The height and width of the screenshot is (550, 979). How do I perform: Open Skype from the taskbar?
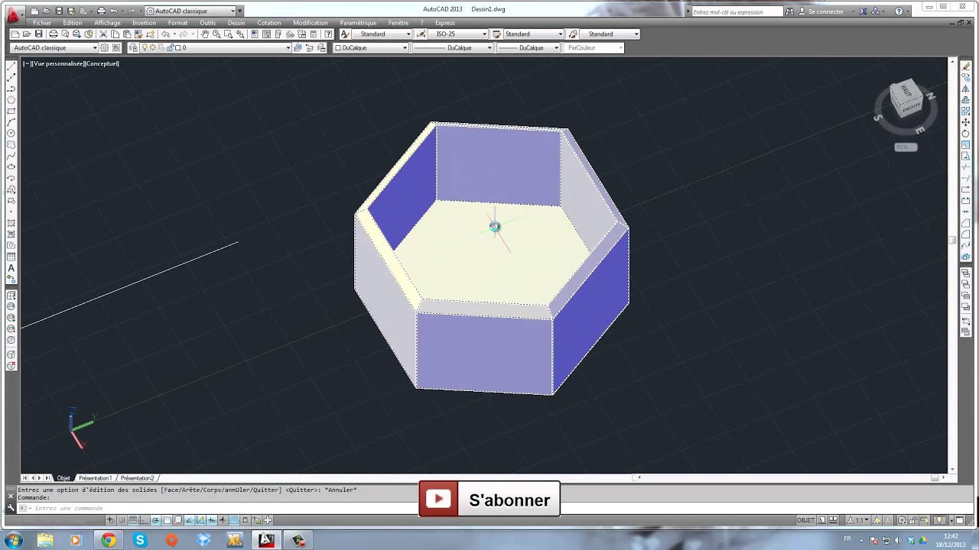coord(139,540)
